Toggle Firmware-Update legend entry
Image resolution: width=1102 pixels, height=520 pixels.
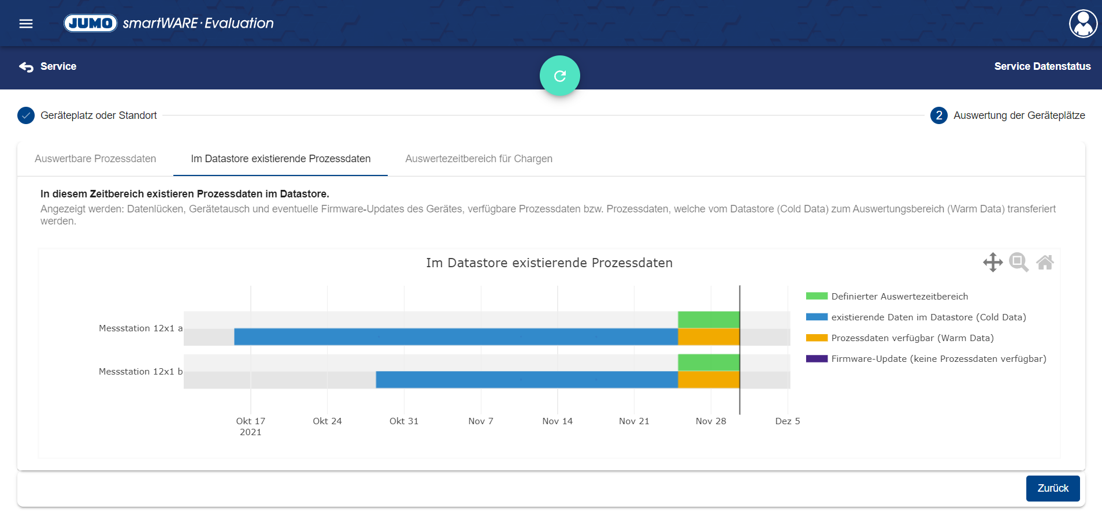click(x=938, y=359)
